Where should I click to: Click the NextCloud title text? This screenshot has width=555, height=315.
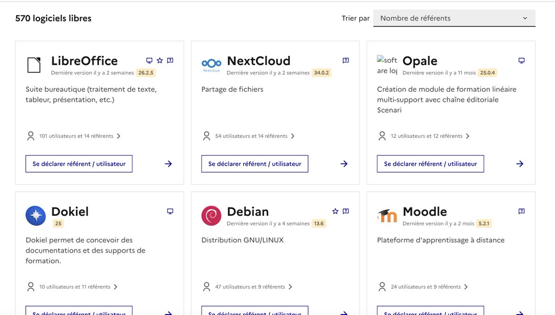coord(259,61)
